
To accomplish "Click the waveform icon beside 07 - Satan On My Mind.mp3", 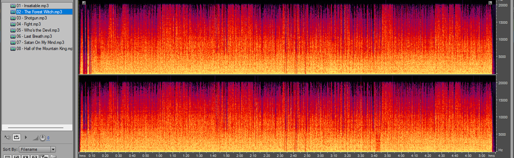I will click(x=13, y=43).
